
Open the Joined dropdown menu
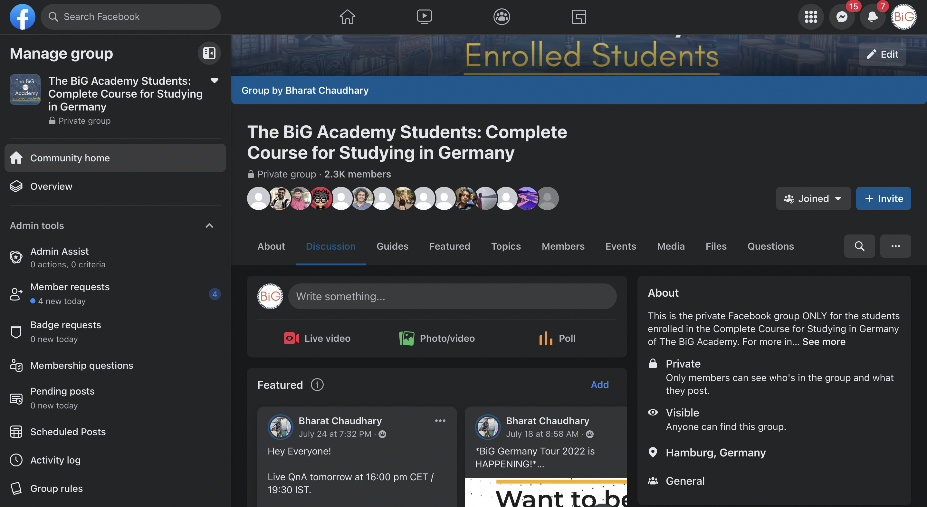pyautogui.click(x=813, y=198)
